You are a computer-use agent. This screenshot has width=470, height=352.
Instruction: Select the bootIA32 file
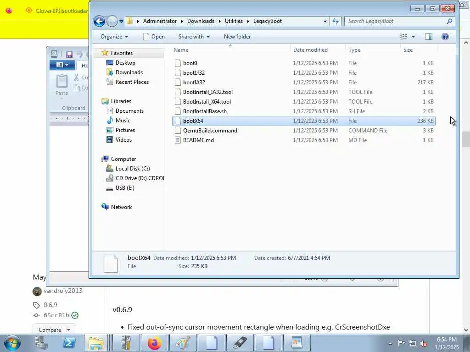[303, 82]
